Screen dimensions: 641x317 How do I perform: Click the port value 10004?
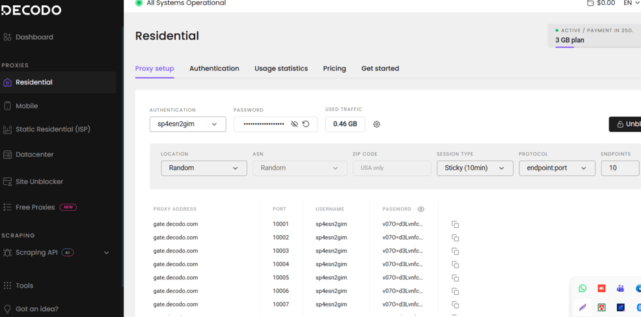coord(281,264)
